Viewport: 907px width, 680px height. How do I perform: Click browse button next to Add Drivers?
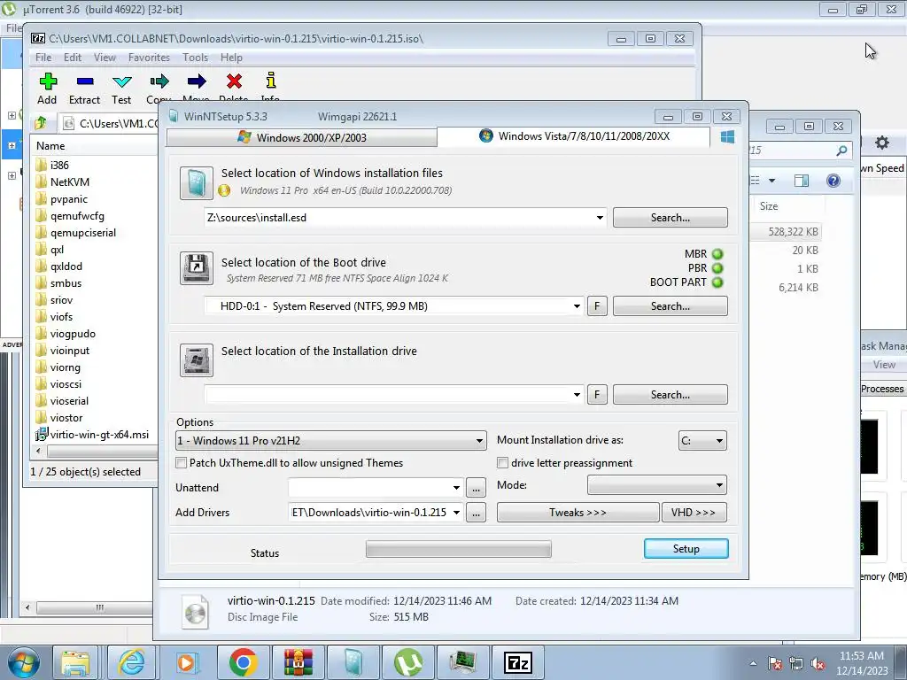coord(476,513)
